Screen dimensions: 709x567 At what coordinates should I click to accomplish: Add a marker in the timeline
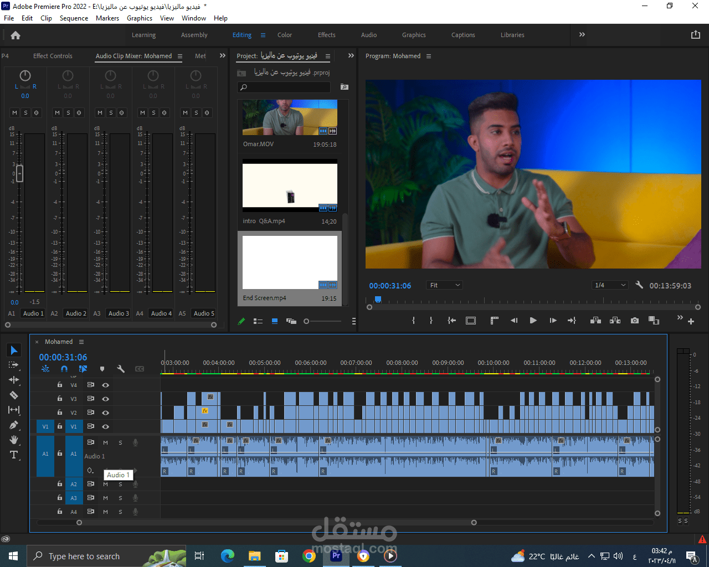click(102, 369)
